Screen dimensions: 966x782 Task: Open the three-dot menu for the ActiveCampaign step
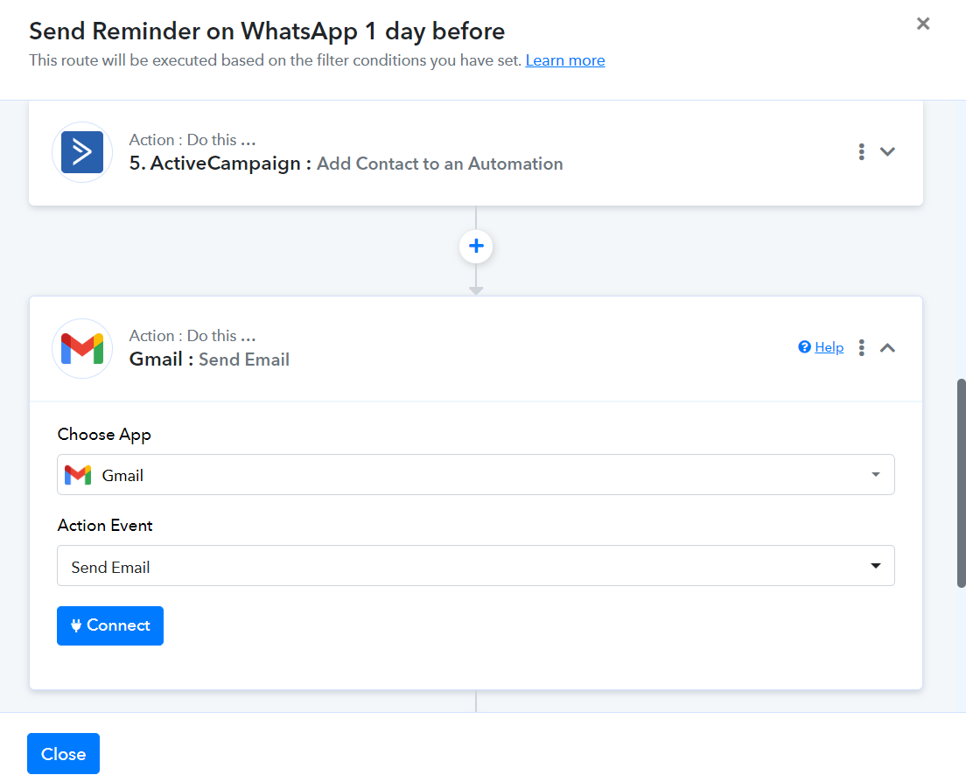[x=861, y=152]
